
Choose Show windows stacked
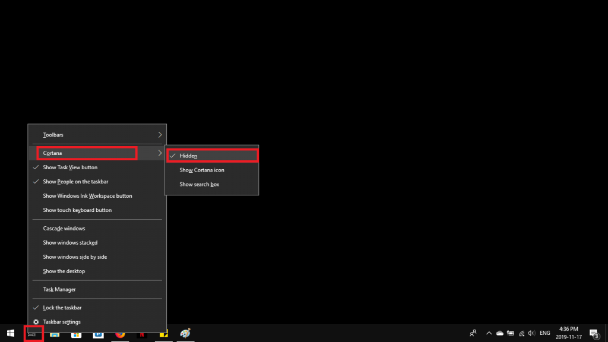pos(97,243)
